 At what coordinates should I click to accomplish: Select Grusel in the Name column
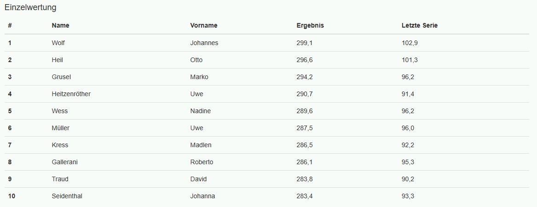[61, 77]
